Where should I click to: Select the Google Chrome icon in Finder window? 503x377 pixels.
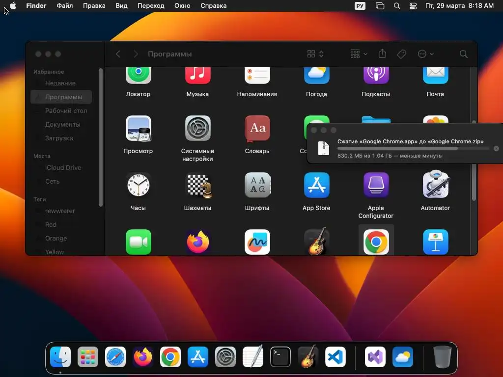click(x=376, y=242)
